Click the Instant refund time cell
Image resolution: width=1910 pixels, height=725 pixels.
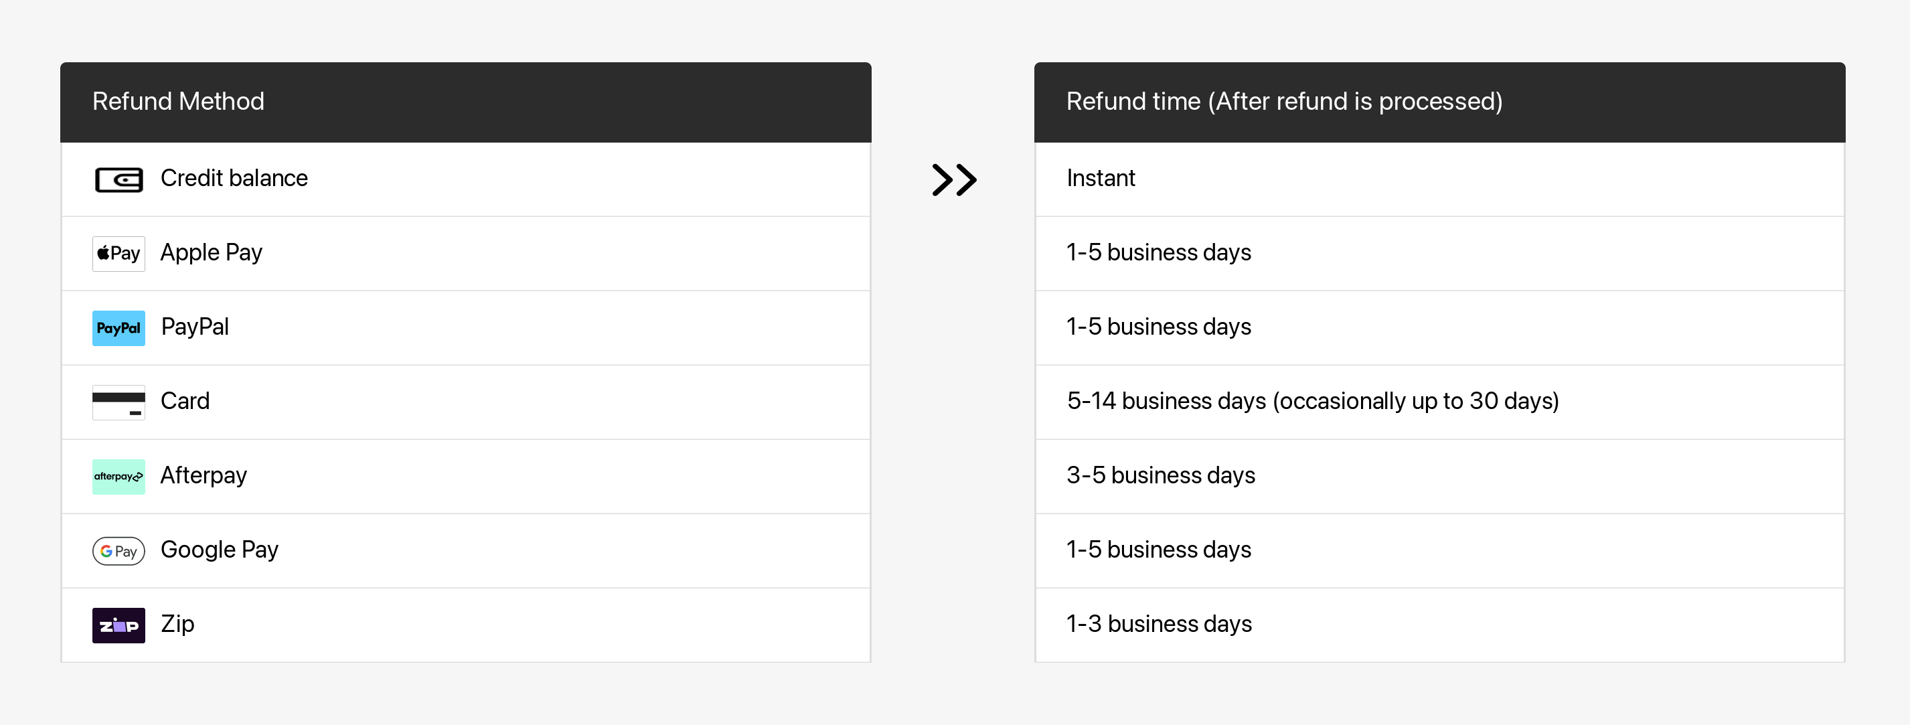[1101, 178]
